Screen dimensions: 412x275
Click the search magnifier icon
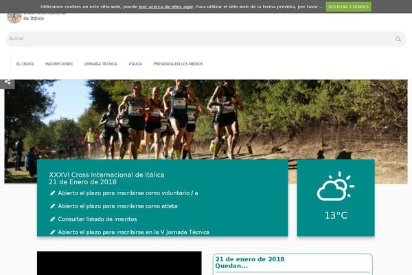point(398,39)
